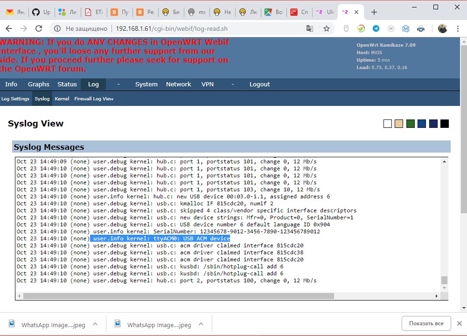Click the Показать все downloads button
The width and height of the screenshot is (467, 336).
pos(426,323)
